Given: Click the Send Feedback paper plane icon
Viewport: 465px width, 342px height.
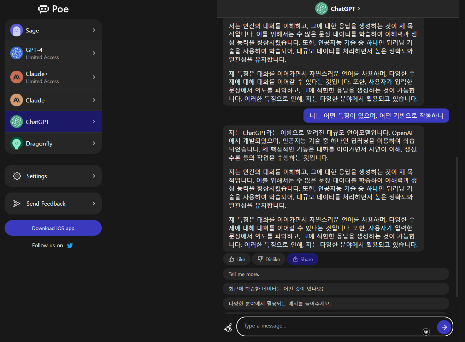Looking at the screenshot, I should pos(17,204).
